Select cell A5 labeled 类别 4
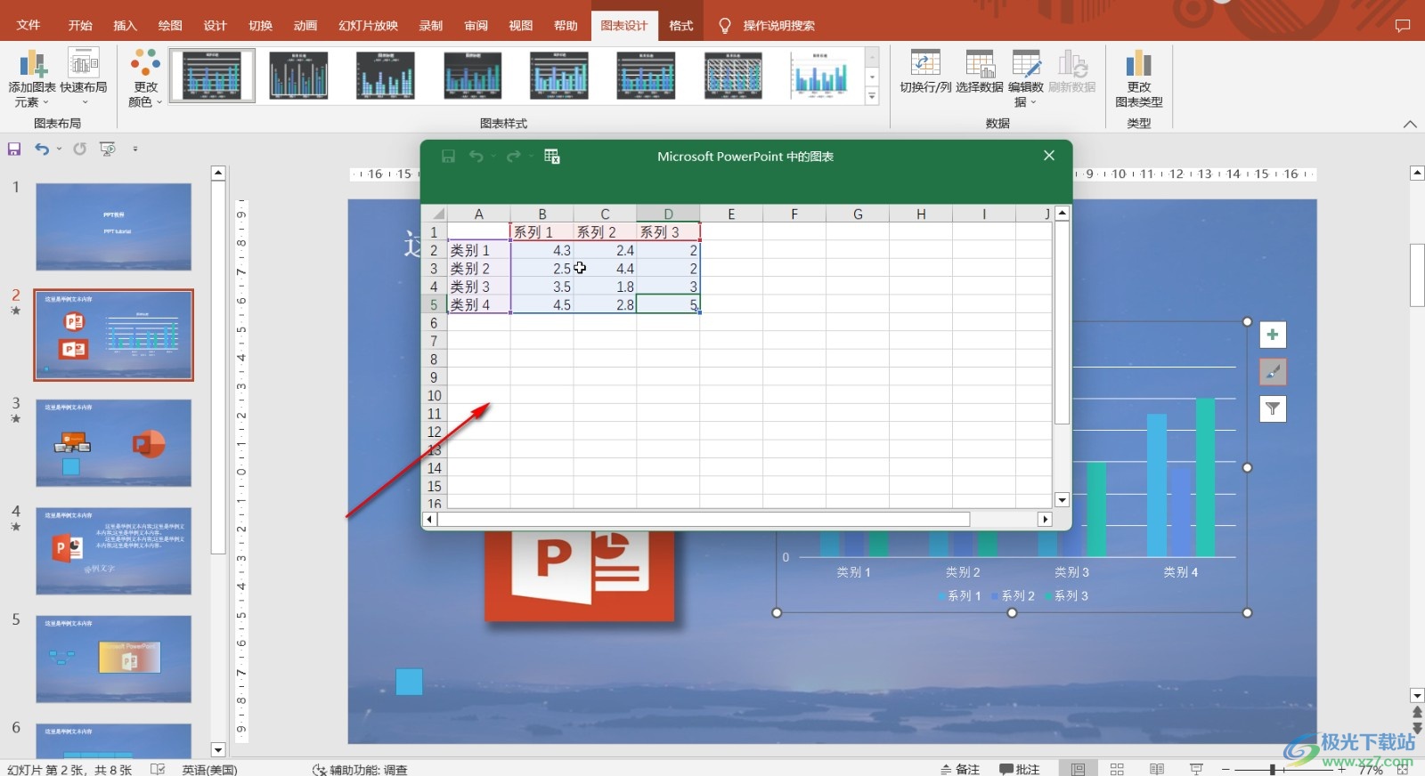This screenshot has height=776, width=1425. click(478, 304)
